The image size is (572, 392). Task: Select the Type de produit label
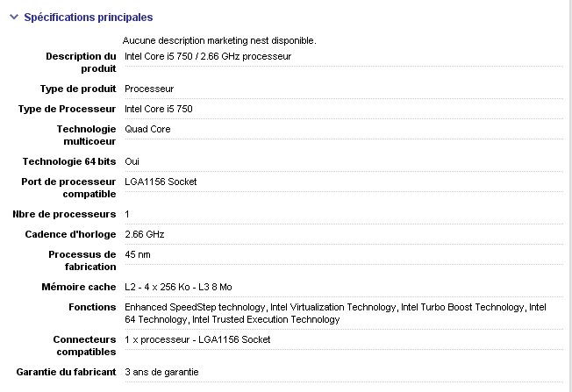78,89
